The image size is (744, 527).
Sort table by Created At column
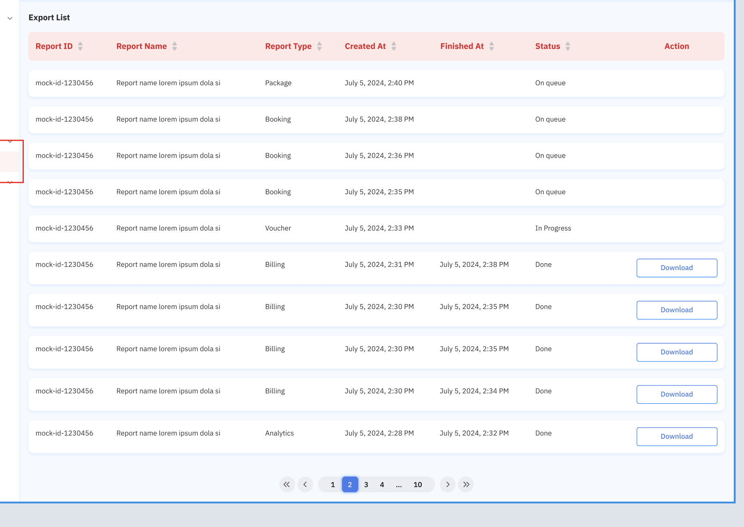393,46
